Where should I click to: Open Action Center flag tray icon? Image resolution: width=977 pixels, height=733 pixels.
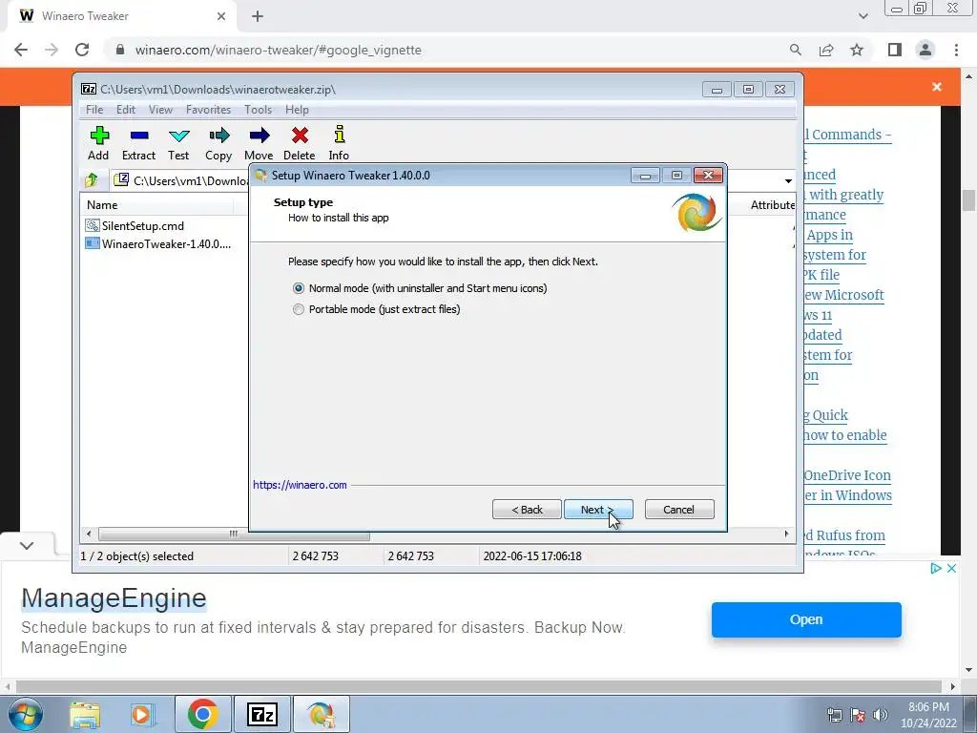(x=858, y=715)
